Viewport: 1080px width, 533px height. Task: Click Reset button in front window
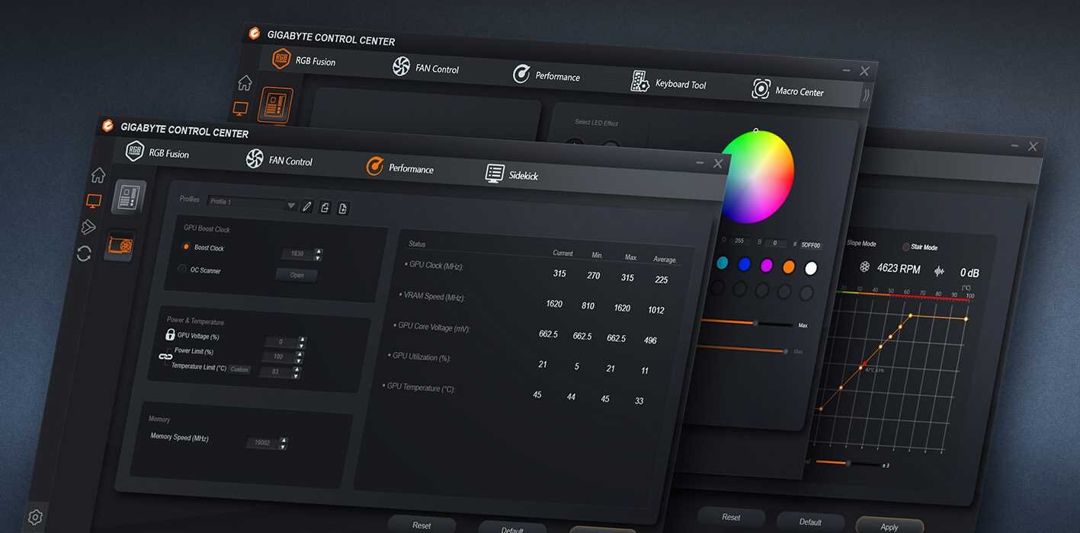coord(421,525)
